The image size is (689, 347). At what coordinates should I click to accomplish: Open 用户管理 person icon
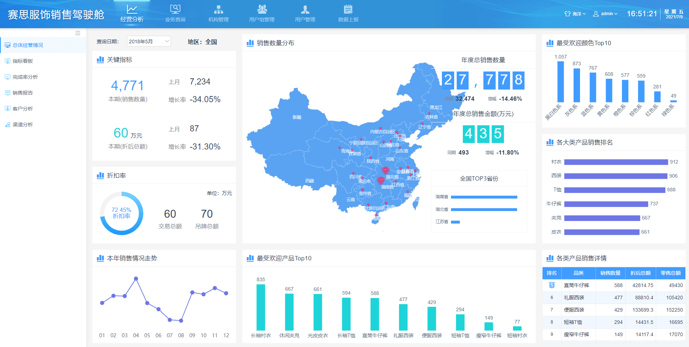click(x=305, y=9)
